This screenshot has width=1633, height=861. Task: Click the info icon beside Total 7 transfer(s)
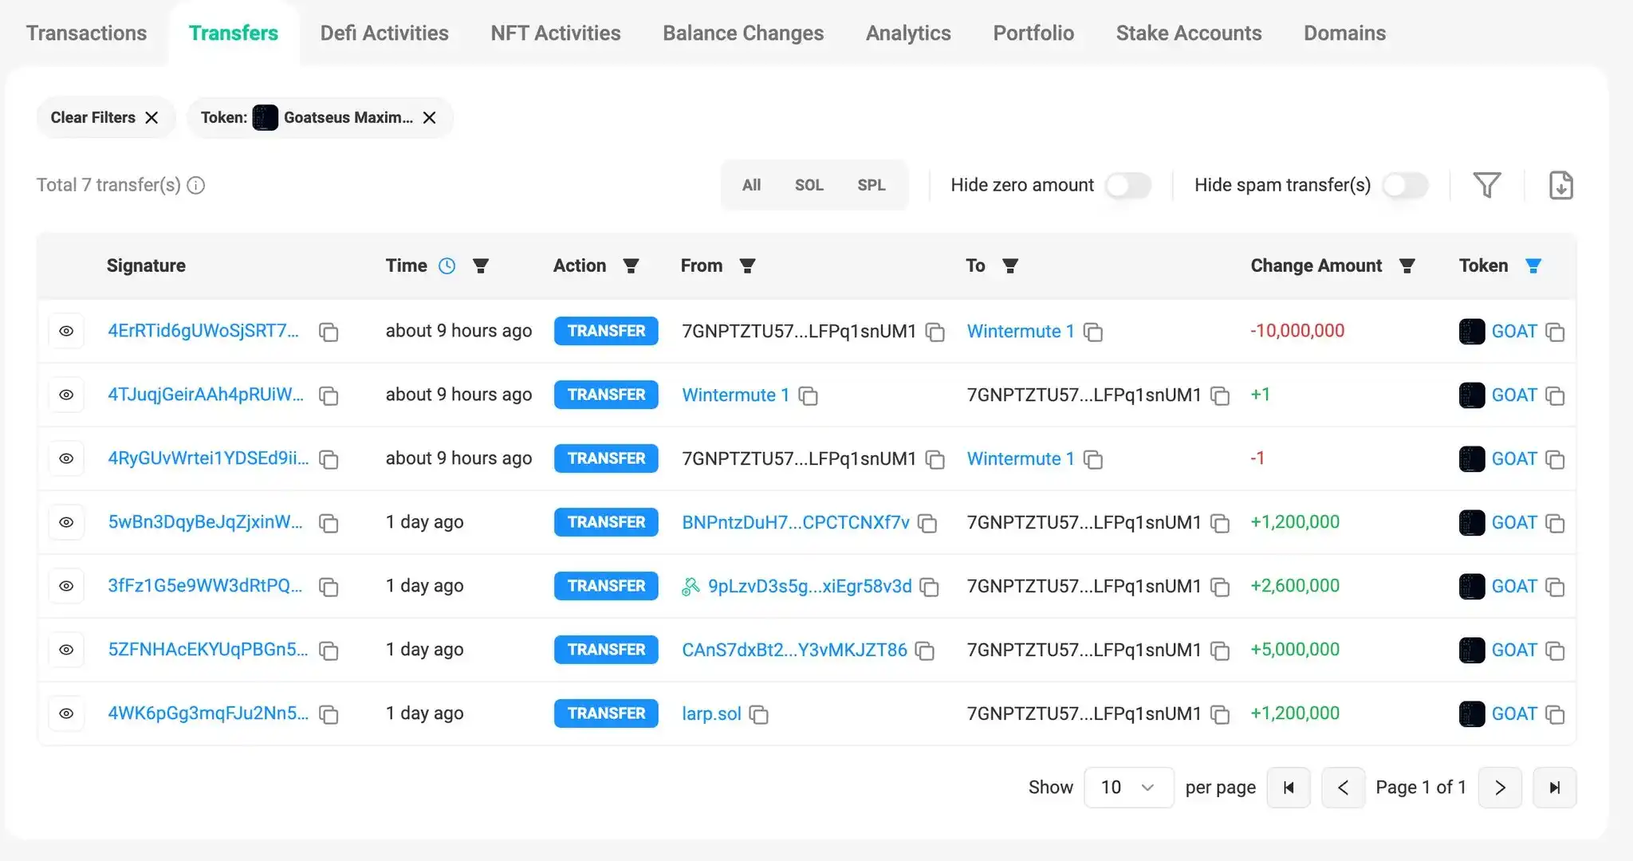click(x=196, y=185)
